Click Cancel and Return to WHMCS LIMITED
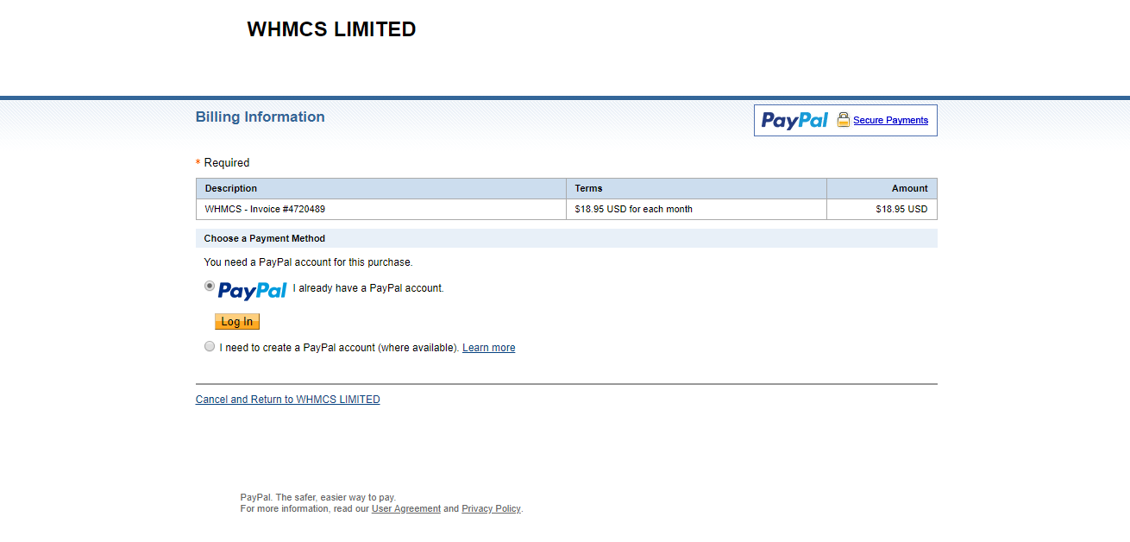Viewport: 1130px width, 542px height. pyautogui.click(x=288, y=400)
